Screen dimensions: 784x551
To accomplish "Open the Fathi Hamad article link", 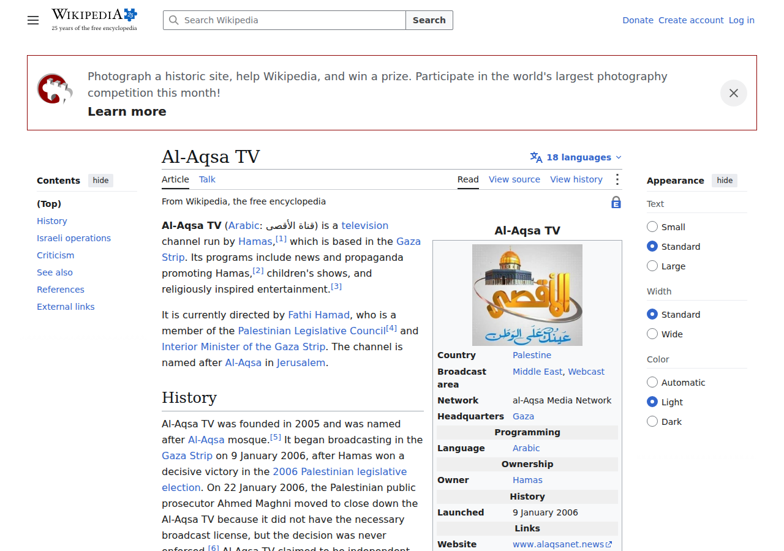I will click(x=318, y=315).
